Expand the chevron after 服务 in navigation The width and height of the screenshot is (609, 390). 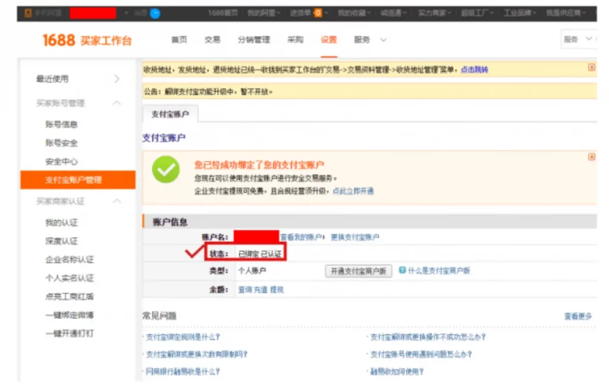[384, 40]
